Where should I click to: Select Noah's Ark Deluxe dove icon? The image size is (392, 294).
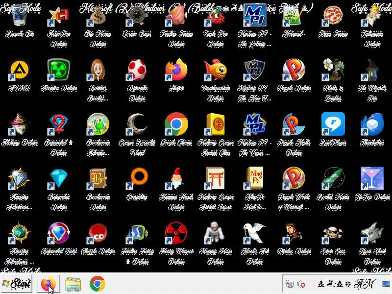[254, 233]
